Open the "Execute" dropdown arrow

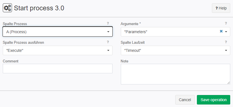pyautogui.click(x=108, y=50)
